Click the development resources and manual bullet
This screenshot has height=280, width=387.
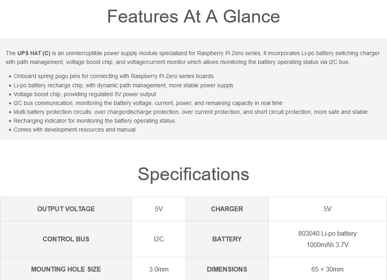click(75, 130)
